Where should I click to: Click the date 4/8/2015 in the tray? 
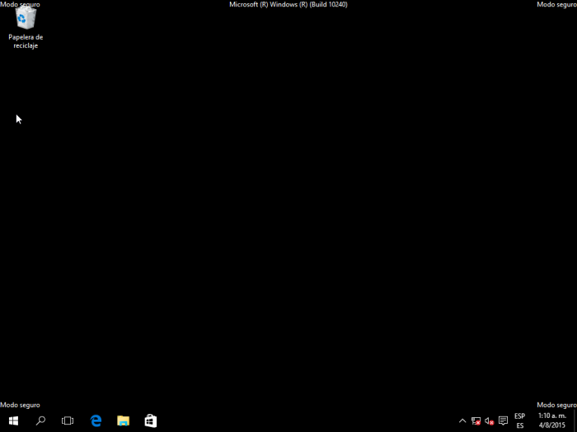[551, 425]
